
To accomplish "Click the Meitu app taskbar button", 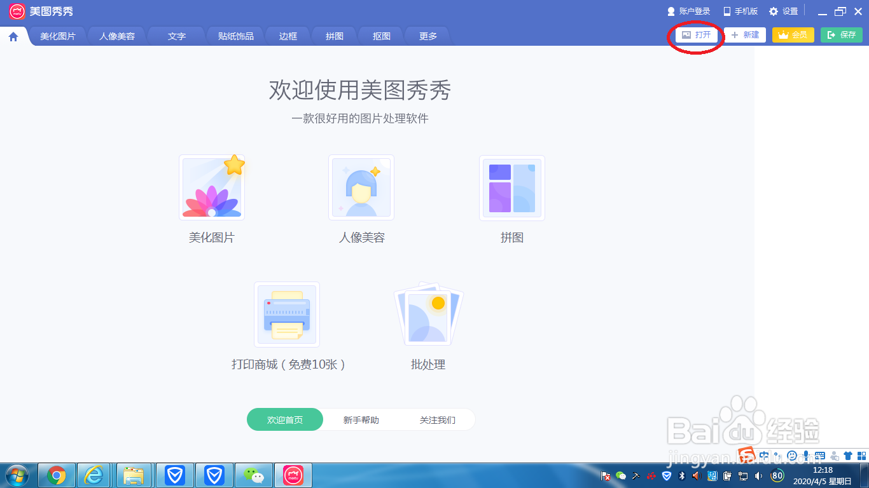I will coord(293,475).
